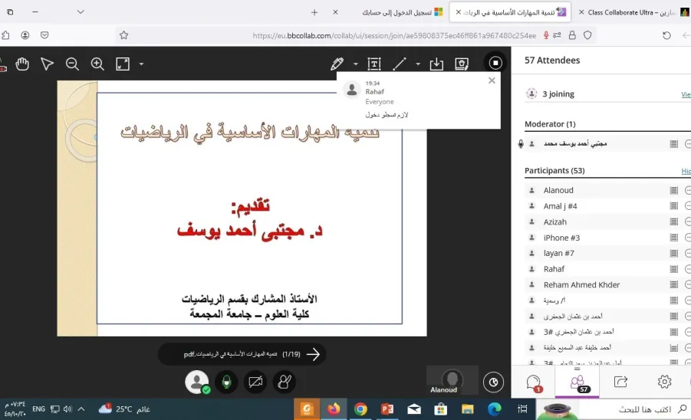Viewport: 691px width, 420px height.
Task: Zoom in the whiteboard
Action: 97,64
